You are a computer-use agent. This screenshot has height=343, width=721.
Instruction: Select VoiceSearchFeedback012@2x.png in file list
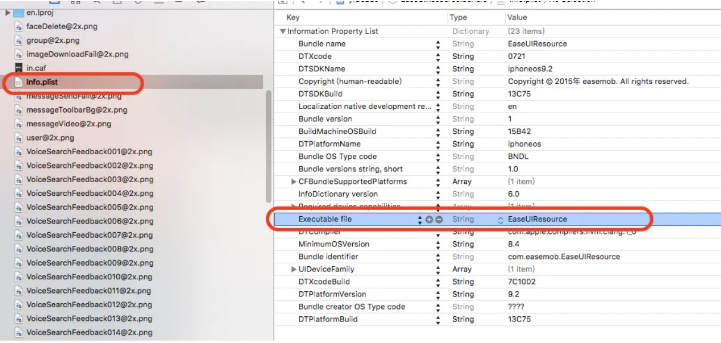[x=89, y=304]
